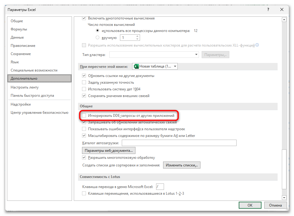Increase the manual threads spinner value
The width and height of the screenshot is (294, 216).
138,36
